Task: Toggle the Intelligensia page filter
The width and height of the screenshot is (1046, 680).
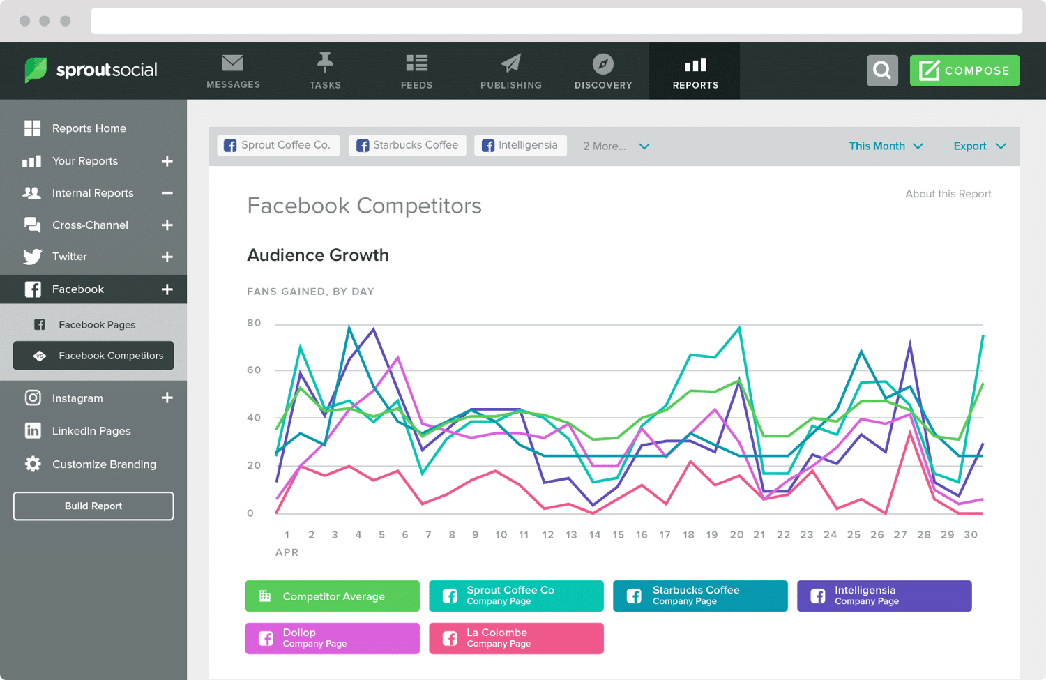Action: 520,145
